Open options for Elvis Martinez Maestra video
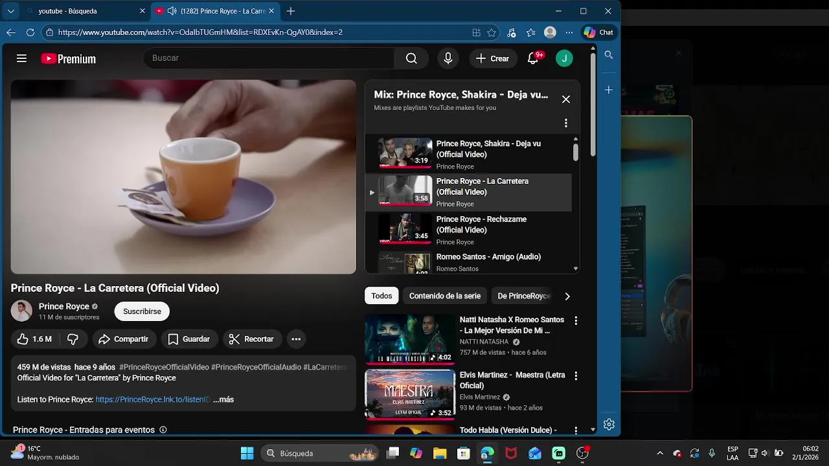The width and height of the screenshot is (829, 466). tap(576, 375)
